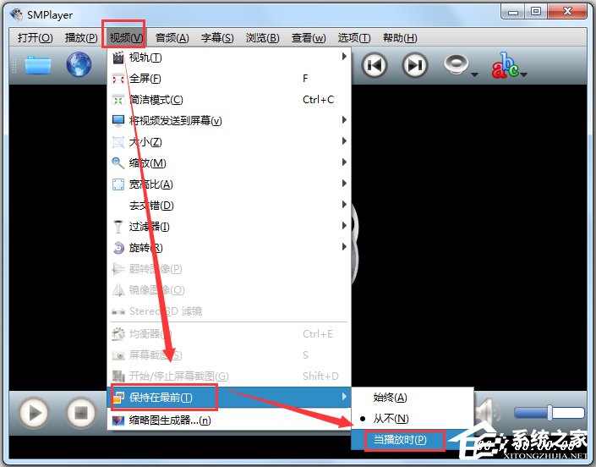Viewport: 596px width, 467px height.
Task: Expand the 去交错(D) submenu arrow
Action: pos(344,205)
